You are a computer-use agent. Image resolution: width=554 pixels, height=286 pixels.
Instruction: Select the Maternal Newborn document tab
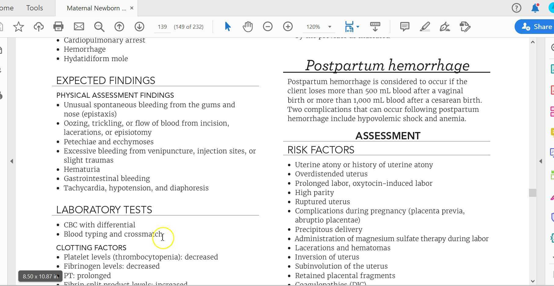(96, 8)
